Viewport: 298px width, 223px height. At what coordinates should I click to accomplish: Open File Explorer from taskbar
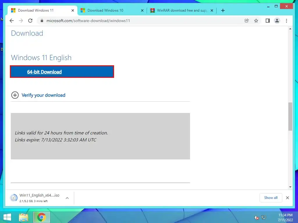tap(24, 217)
